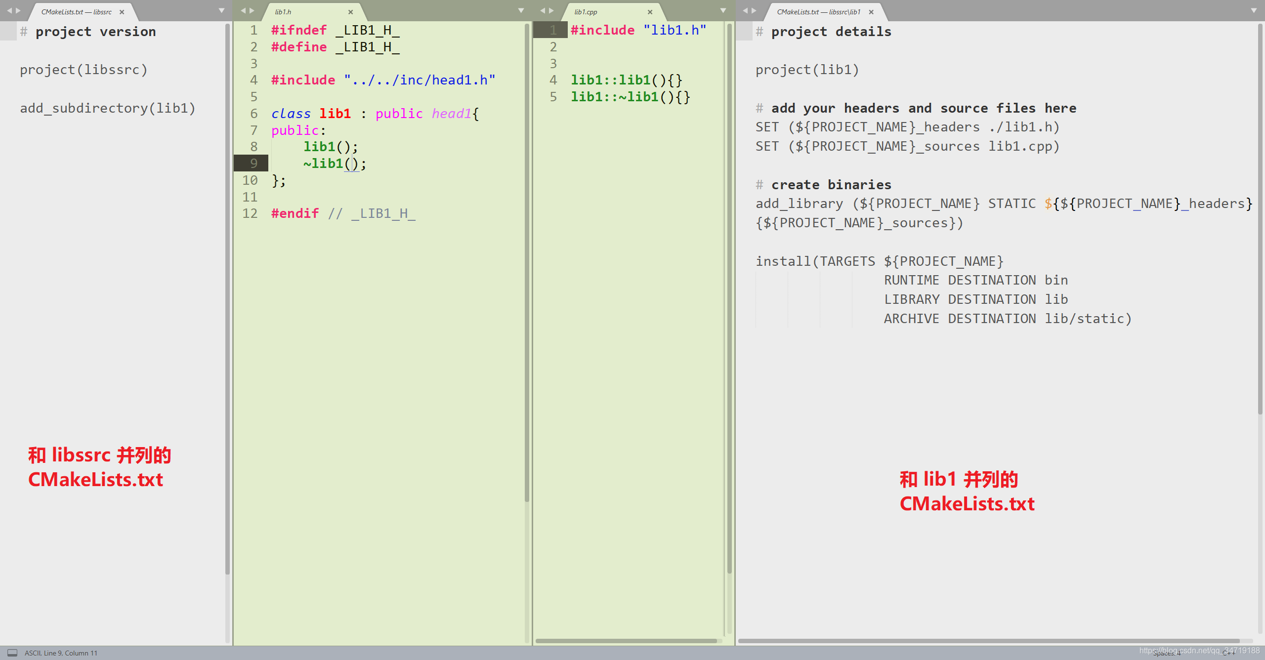Click 'project(libssrc)' line

(x=84, y=70)
